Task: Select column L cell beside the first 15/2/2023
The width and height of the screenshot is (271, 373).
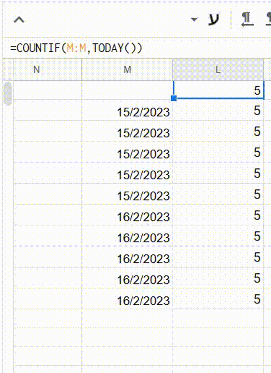Action: coord(218,111)
